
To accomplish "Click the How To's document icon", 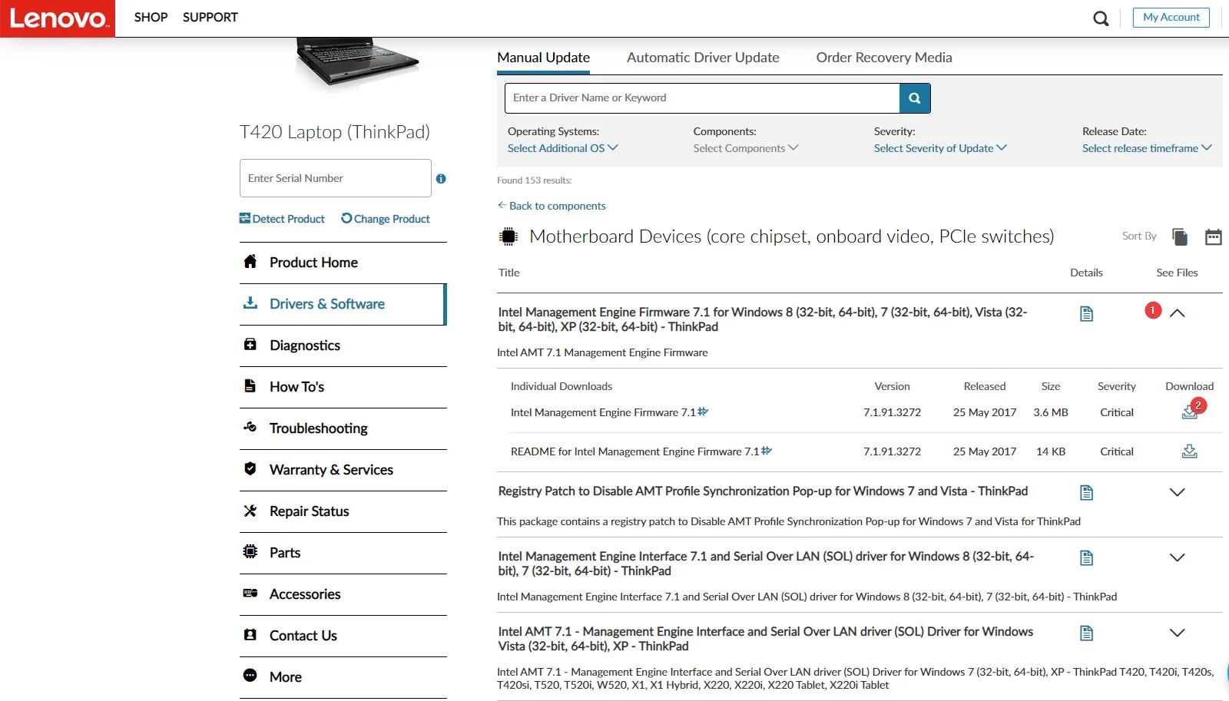I will tap(250, 386).
